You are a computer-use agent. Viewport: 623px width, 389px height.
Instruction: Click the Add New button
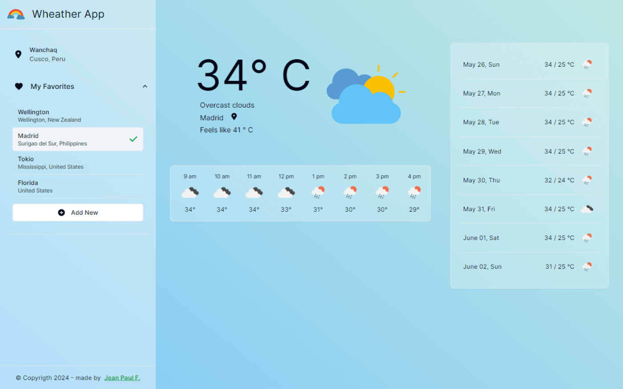click(x=78, y=212)
